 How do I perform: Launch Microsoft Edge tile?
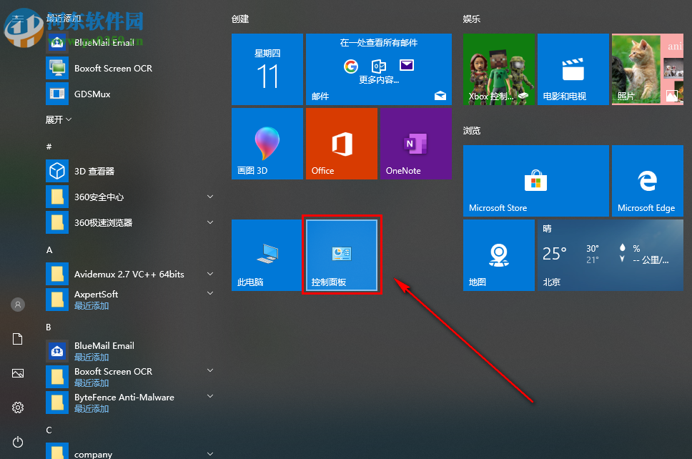(x=647, y=181)
